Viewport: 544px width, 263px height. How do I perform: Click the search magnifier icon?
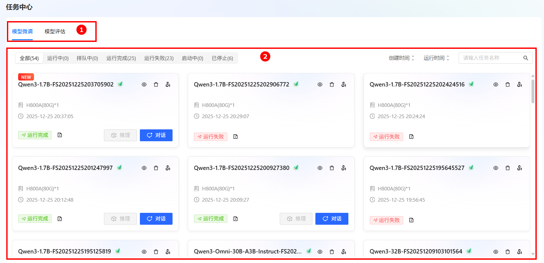[x=526, y=58]
